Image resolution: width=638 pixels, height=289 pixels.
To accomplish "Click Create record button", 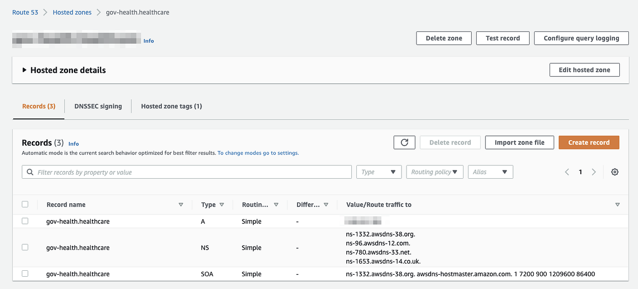I will [589, 142].
